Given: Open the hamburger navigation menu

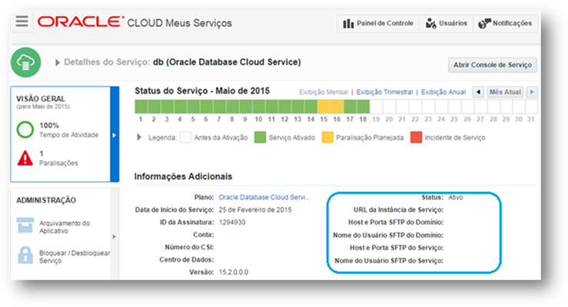Looking at the screenshot, I should click(x=22, y=21).
